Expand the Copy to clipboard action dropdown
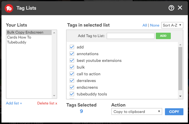 [136, 111]
